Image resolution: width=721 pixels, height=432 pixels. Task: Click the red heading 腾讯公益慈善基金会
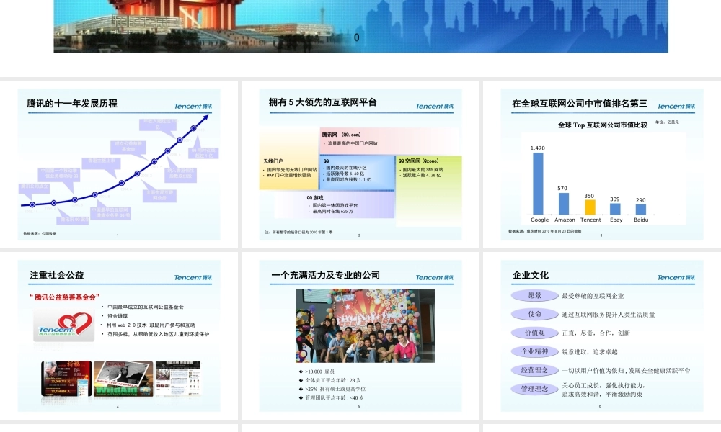coord(65,297)
